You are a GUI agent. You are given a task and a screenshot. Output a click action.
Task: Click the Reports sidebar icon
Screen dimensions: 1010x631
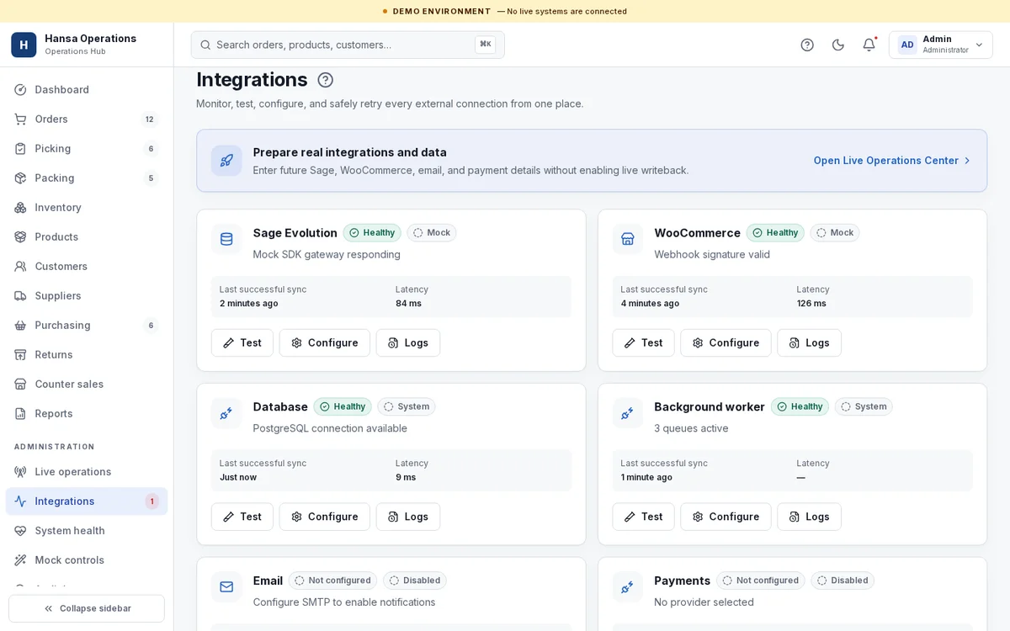20,414
